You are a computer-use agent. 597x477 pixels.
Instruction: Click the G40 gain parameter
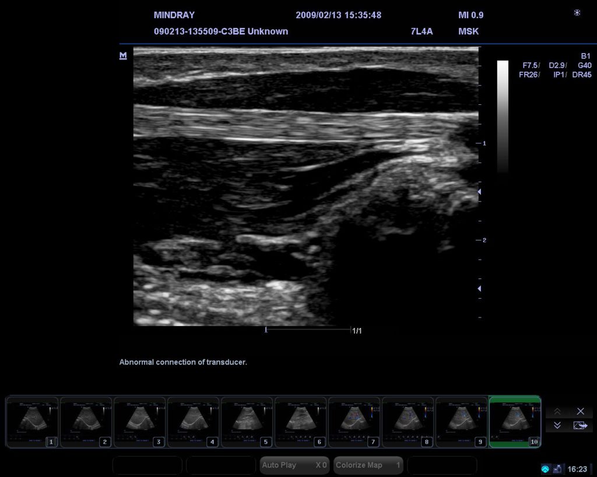tap(584, 65)
